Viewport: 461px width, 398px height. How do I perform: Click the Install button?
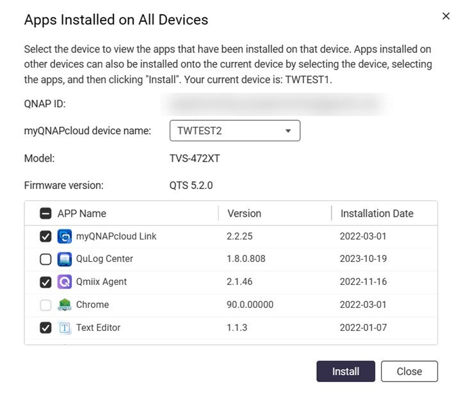[346, 371]
